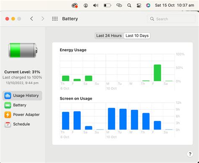Open the volume menu bar icon
This screenshot has height=163, width=199.
[x=96, y=5]
